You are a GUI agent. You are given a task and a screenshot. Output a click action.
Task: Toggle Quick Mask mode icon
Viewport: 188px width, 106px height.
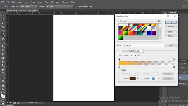click(3, 100)
